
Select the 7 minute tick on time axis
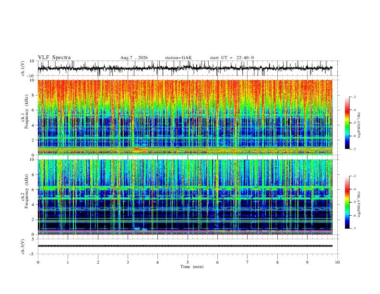[x=248, y=262]
